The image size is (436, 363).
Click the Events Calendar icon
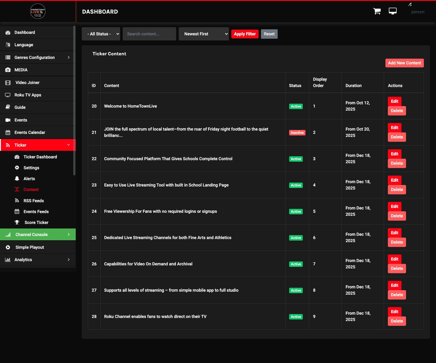[x=8, y=132]
